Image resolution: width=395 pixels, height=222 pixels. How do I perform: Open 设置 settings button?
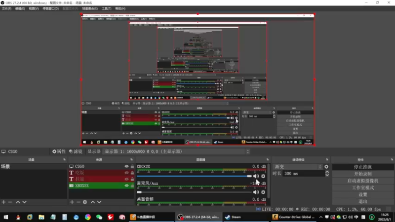[363, 194]
